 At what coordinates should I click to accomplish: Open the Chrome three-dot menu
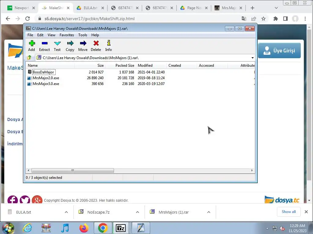click(305, 19)
